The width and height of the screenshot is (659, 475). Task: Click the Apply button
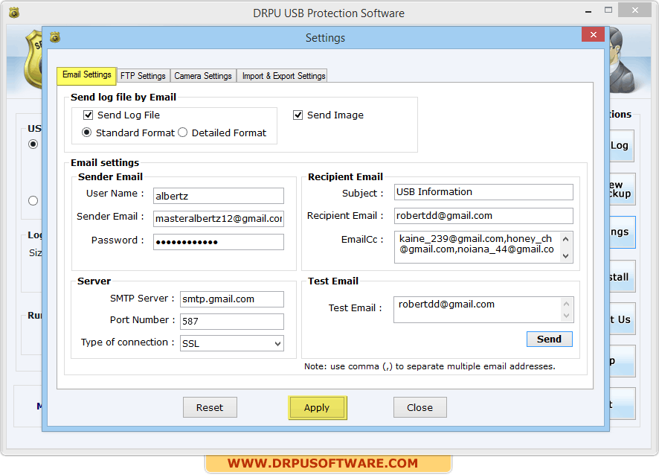tap(317, 407)
